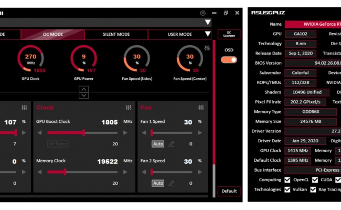
Task: Increase Memory Clock with right arrow
Action: [x=125, y=172]
